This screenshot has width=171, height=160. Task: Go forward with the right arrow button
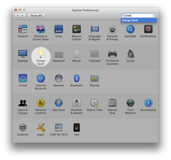(23, 15)
